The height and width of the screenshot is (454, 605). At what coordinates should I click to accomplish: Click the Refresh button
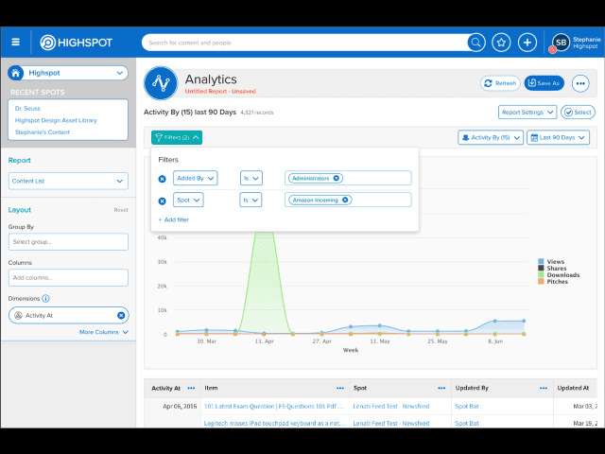pyautogui.click(x=500, y=83)
